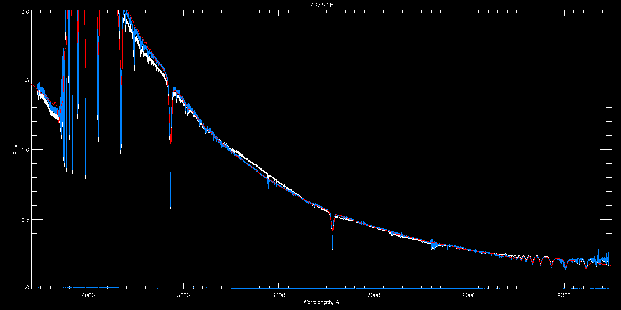The width and height of the screenshot is (621, 310).
Task: Click the 7000 wavelength tick label
Action: (x=374, y=295)
